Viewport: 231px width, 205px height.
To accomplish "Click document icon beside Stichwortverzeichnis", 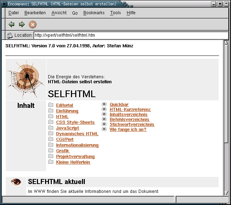I will [x=104, y=125].
